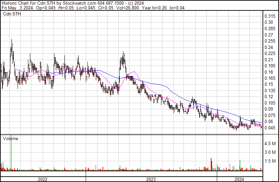This screenshot has height=182, width=279.
Task: Click the 0.26 price peak candle in early 2022
Action: pyautogui.click(x=11, y=46)
